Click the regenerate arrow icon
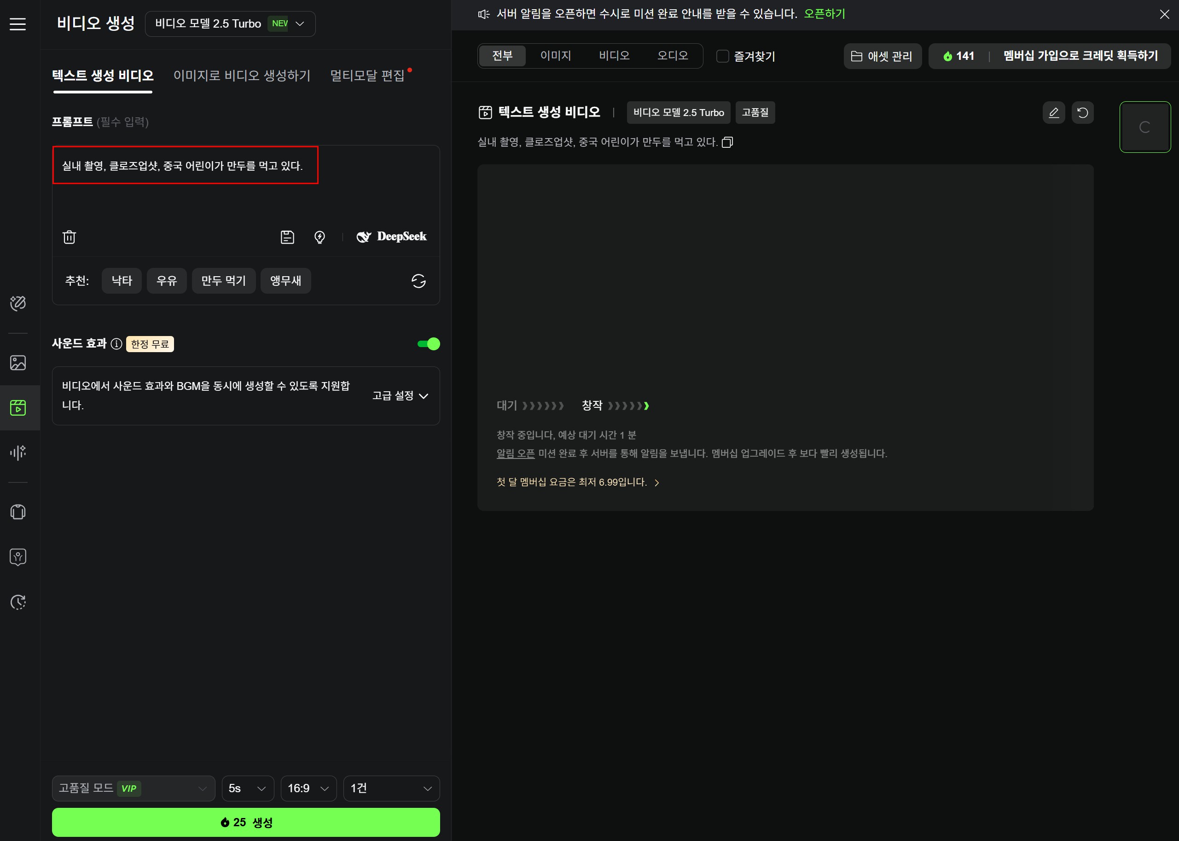 1082,113
